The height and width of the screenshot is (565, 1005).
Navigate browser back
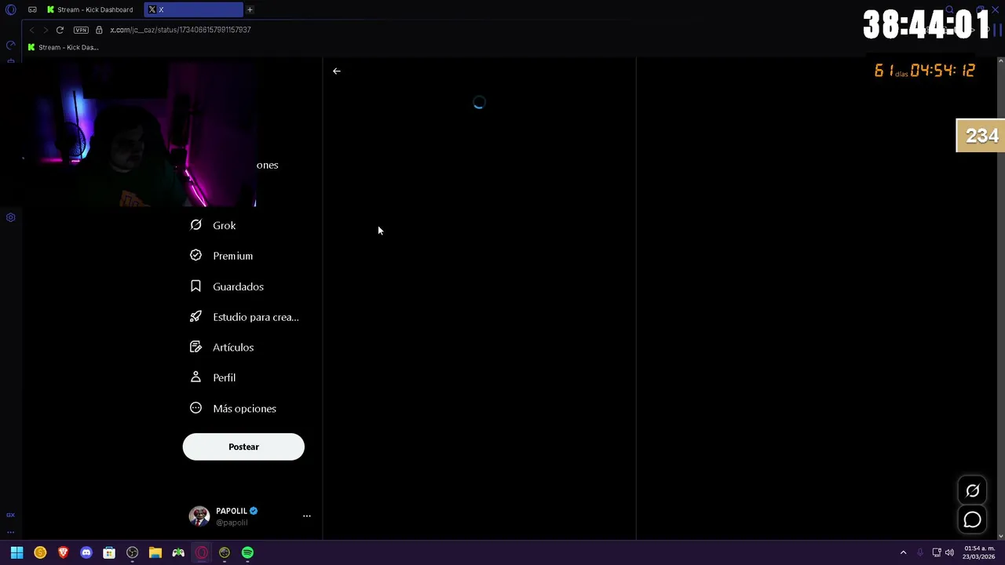click(31, 30)
